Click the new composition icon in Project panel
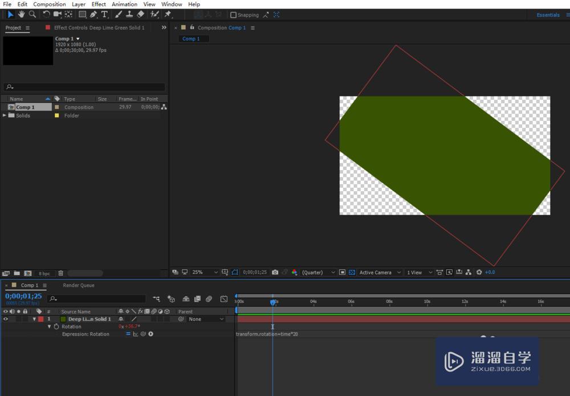This screenshot has width=570, height=396. point(27,273)
